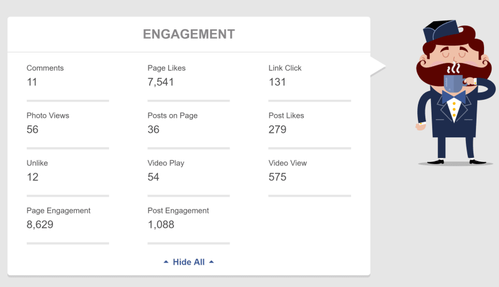This screenshot has height=287, width=499.
Task: Select the Posts on Page label
Action: point(173,115)
